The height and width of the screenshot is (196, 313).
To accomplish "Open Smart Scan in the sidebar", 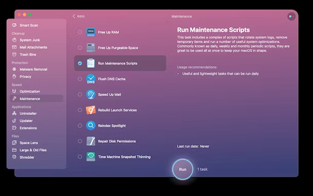I will click(x=29, y=25).
